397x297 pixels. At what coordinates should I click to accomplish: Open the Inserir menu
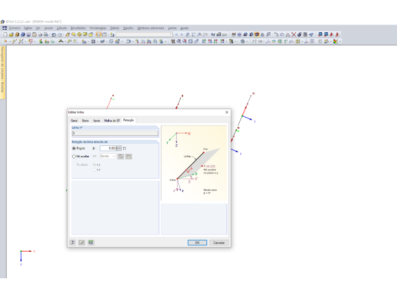coord(49,28)
